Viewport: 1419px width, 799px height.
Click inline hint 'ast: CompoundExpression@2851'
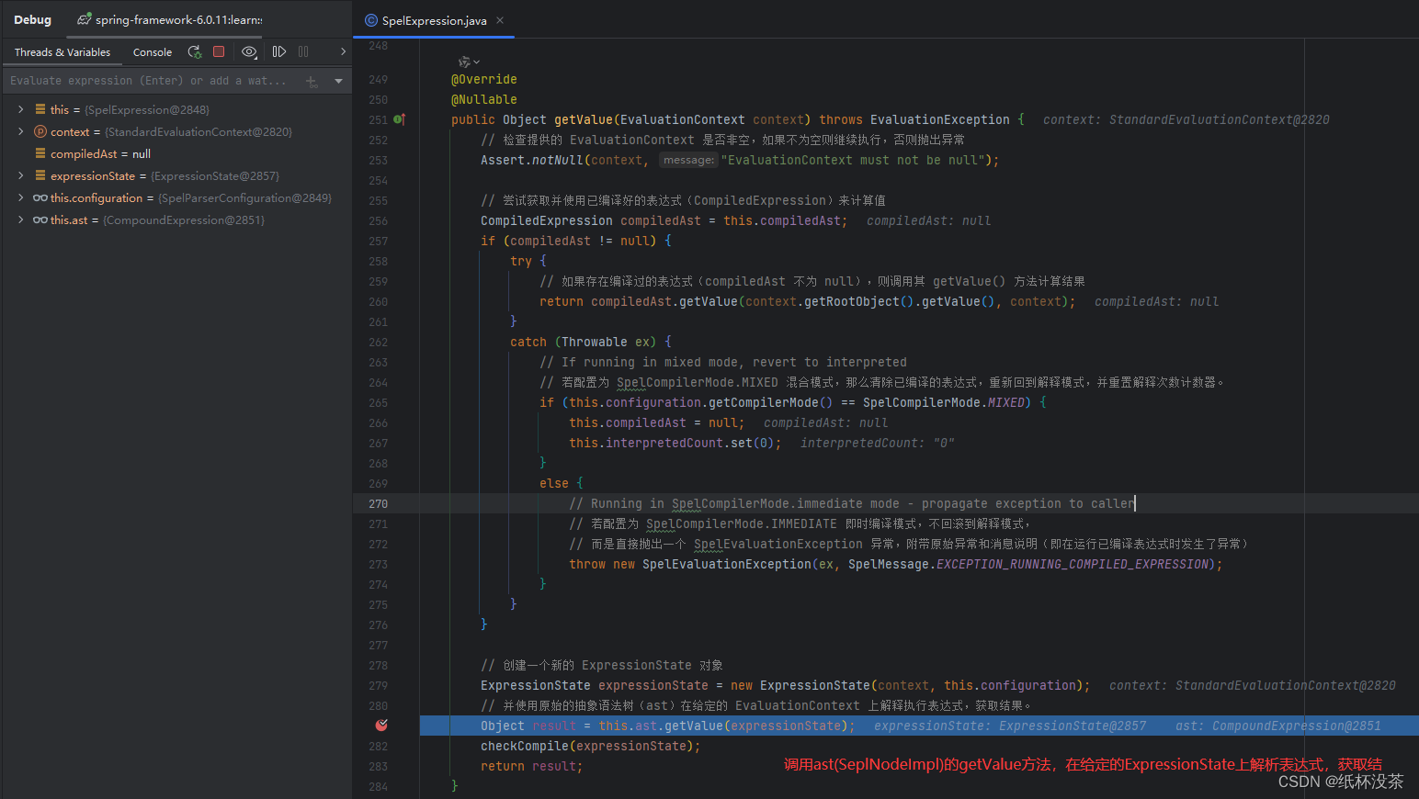coord(1278,726)
